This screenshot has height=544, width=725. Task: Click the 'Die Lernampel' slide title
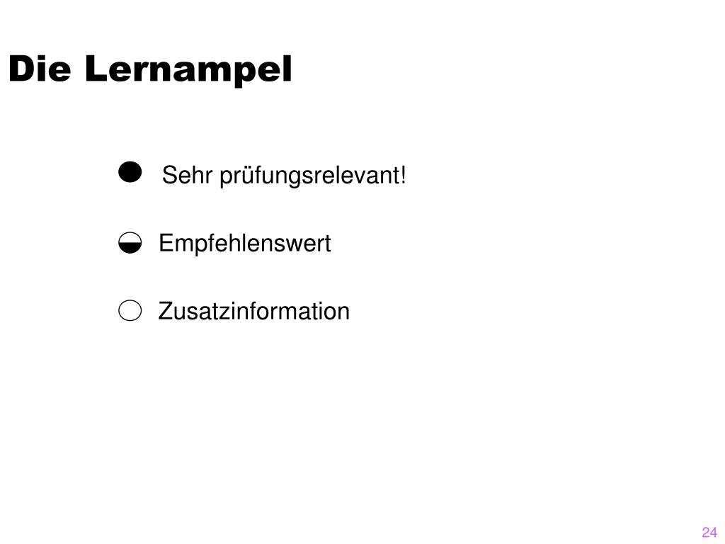[x=150, y=69]
